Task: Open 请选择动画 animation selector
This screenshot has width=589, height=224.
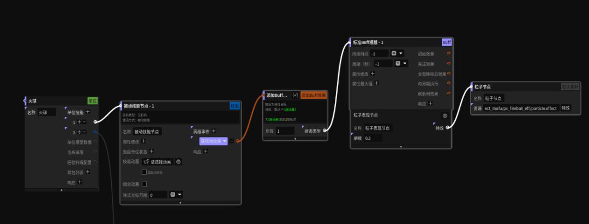Action: click(x=158, y=162)
